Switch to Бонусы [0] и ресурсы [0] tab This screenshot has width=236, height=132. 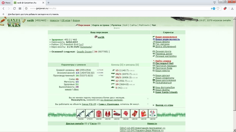click(125, 65)
